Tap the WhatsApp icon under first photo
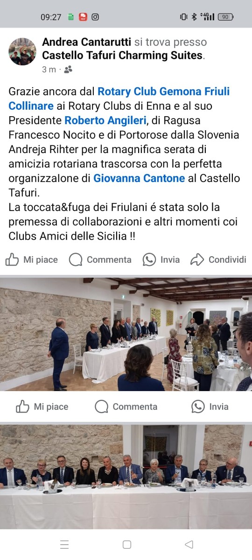This screenshot has height=560, width=252. point(198,406)
